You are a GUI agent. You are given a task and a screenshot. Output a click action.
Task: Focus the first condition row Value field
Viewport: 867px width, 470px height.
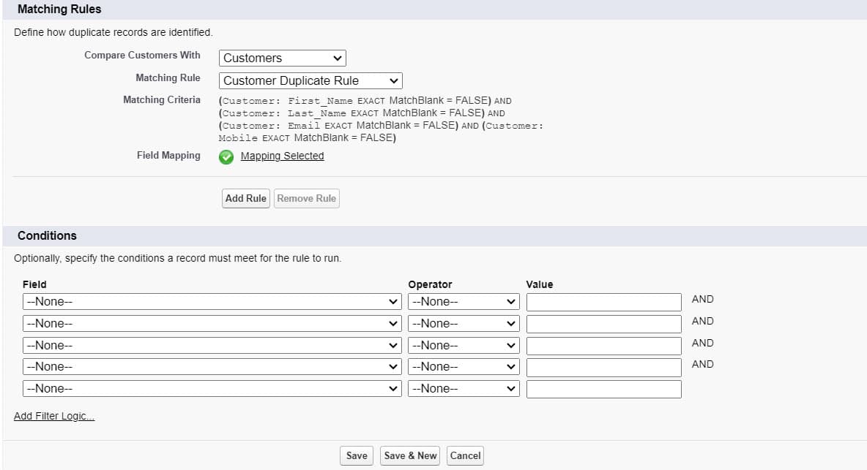pyautogui.click(x=604, y=303)
